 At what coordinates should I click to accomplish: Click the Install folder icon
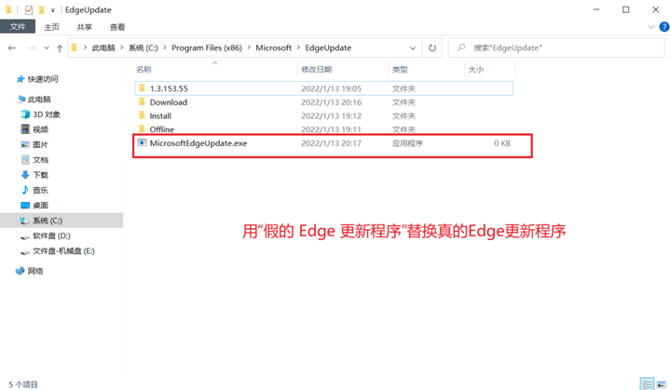[x=142, y=115]
